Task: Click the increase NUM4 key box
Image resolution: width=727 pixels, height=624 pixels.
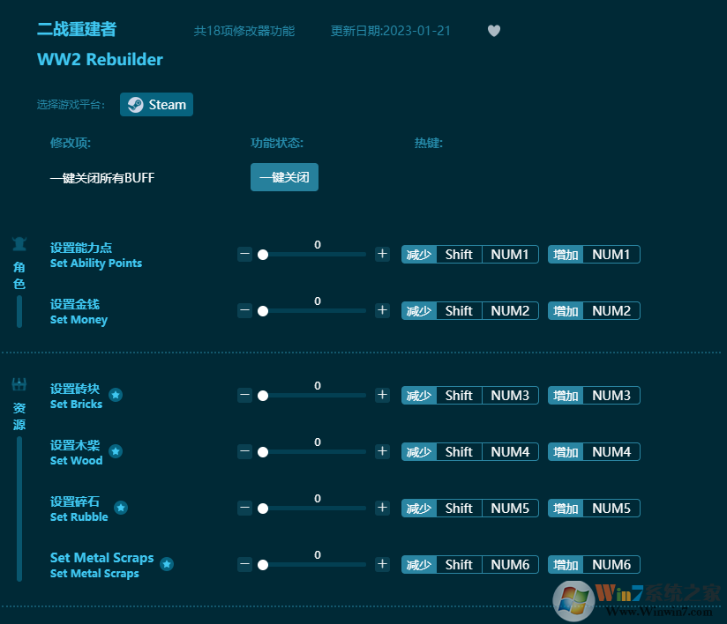Action: click(611, 452)
